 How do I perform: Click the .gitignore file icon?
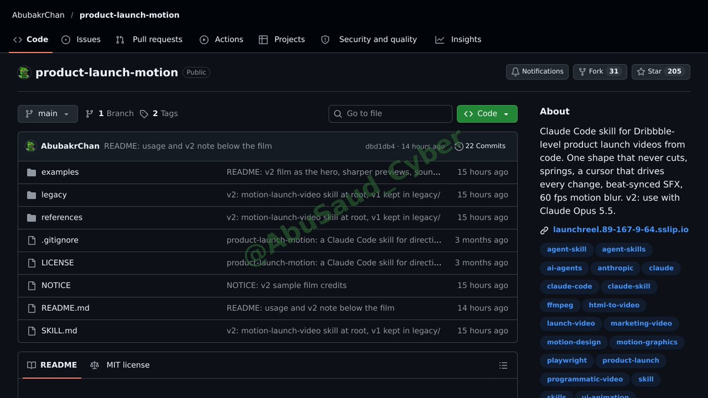tap(32, 240)
